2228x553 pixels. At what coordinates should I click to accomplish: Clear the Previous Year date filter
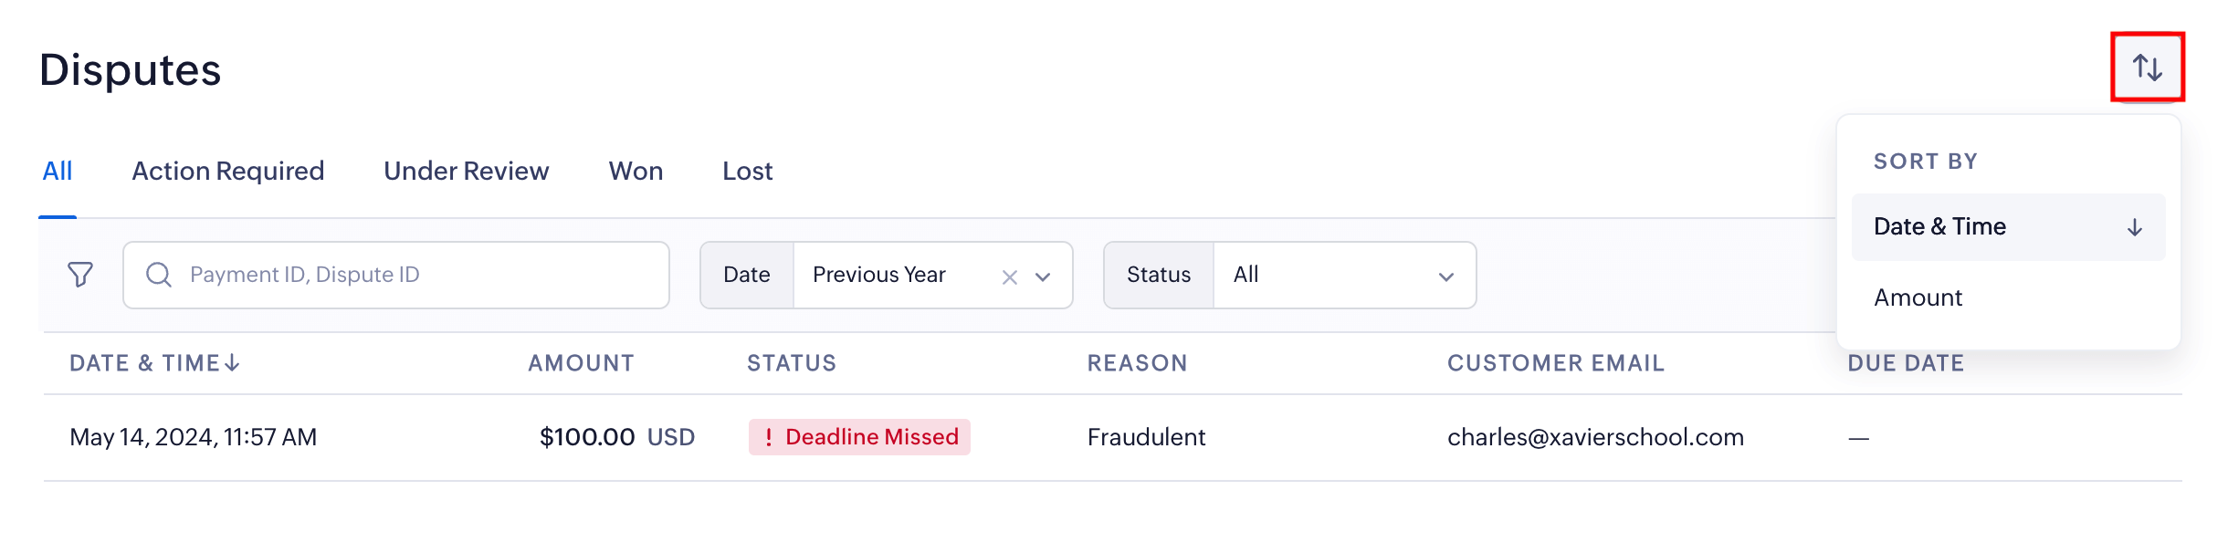[1009, 276]
